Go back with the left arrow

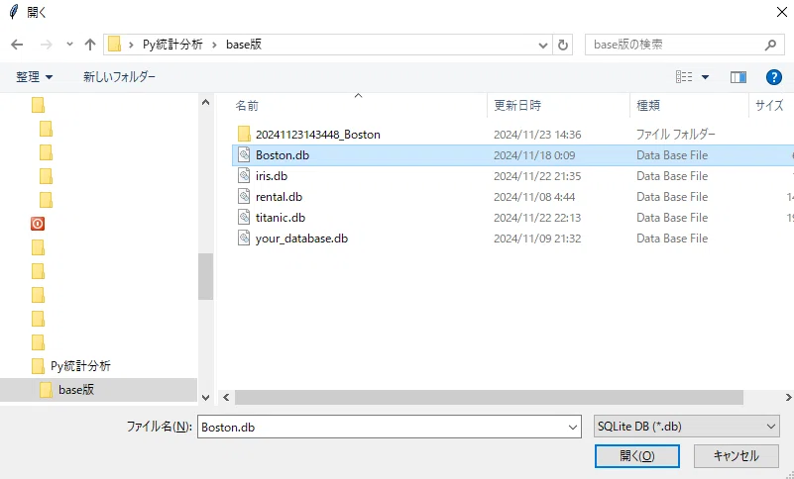(17, 45)
